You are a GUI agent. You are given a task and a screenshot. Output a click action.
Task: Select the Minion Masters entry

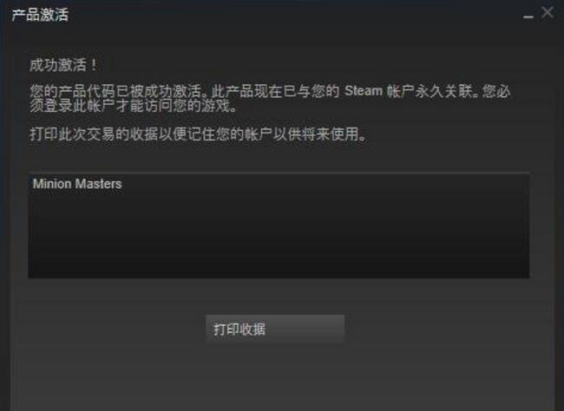coord(77,184)
